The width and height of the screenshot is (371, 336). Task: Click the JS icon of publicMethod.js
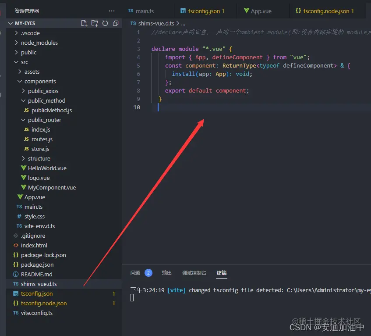(x=26, y=110)
